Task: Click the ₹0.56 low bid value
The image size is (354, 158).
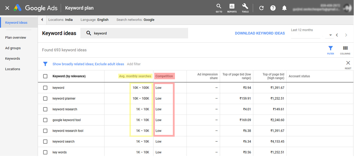Action: point(246,152)
